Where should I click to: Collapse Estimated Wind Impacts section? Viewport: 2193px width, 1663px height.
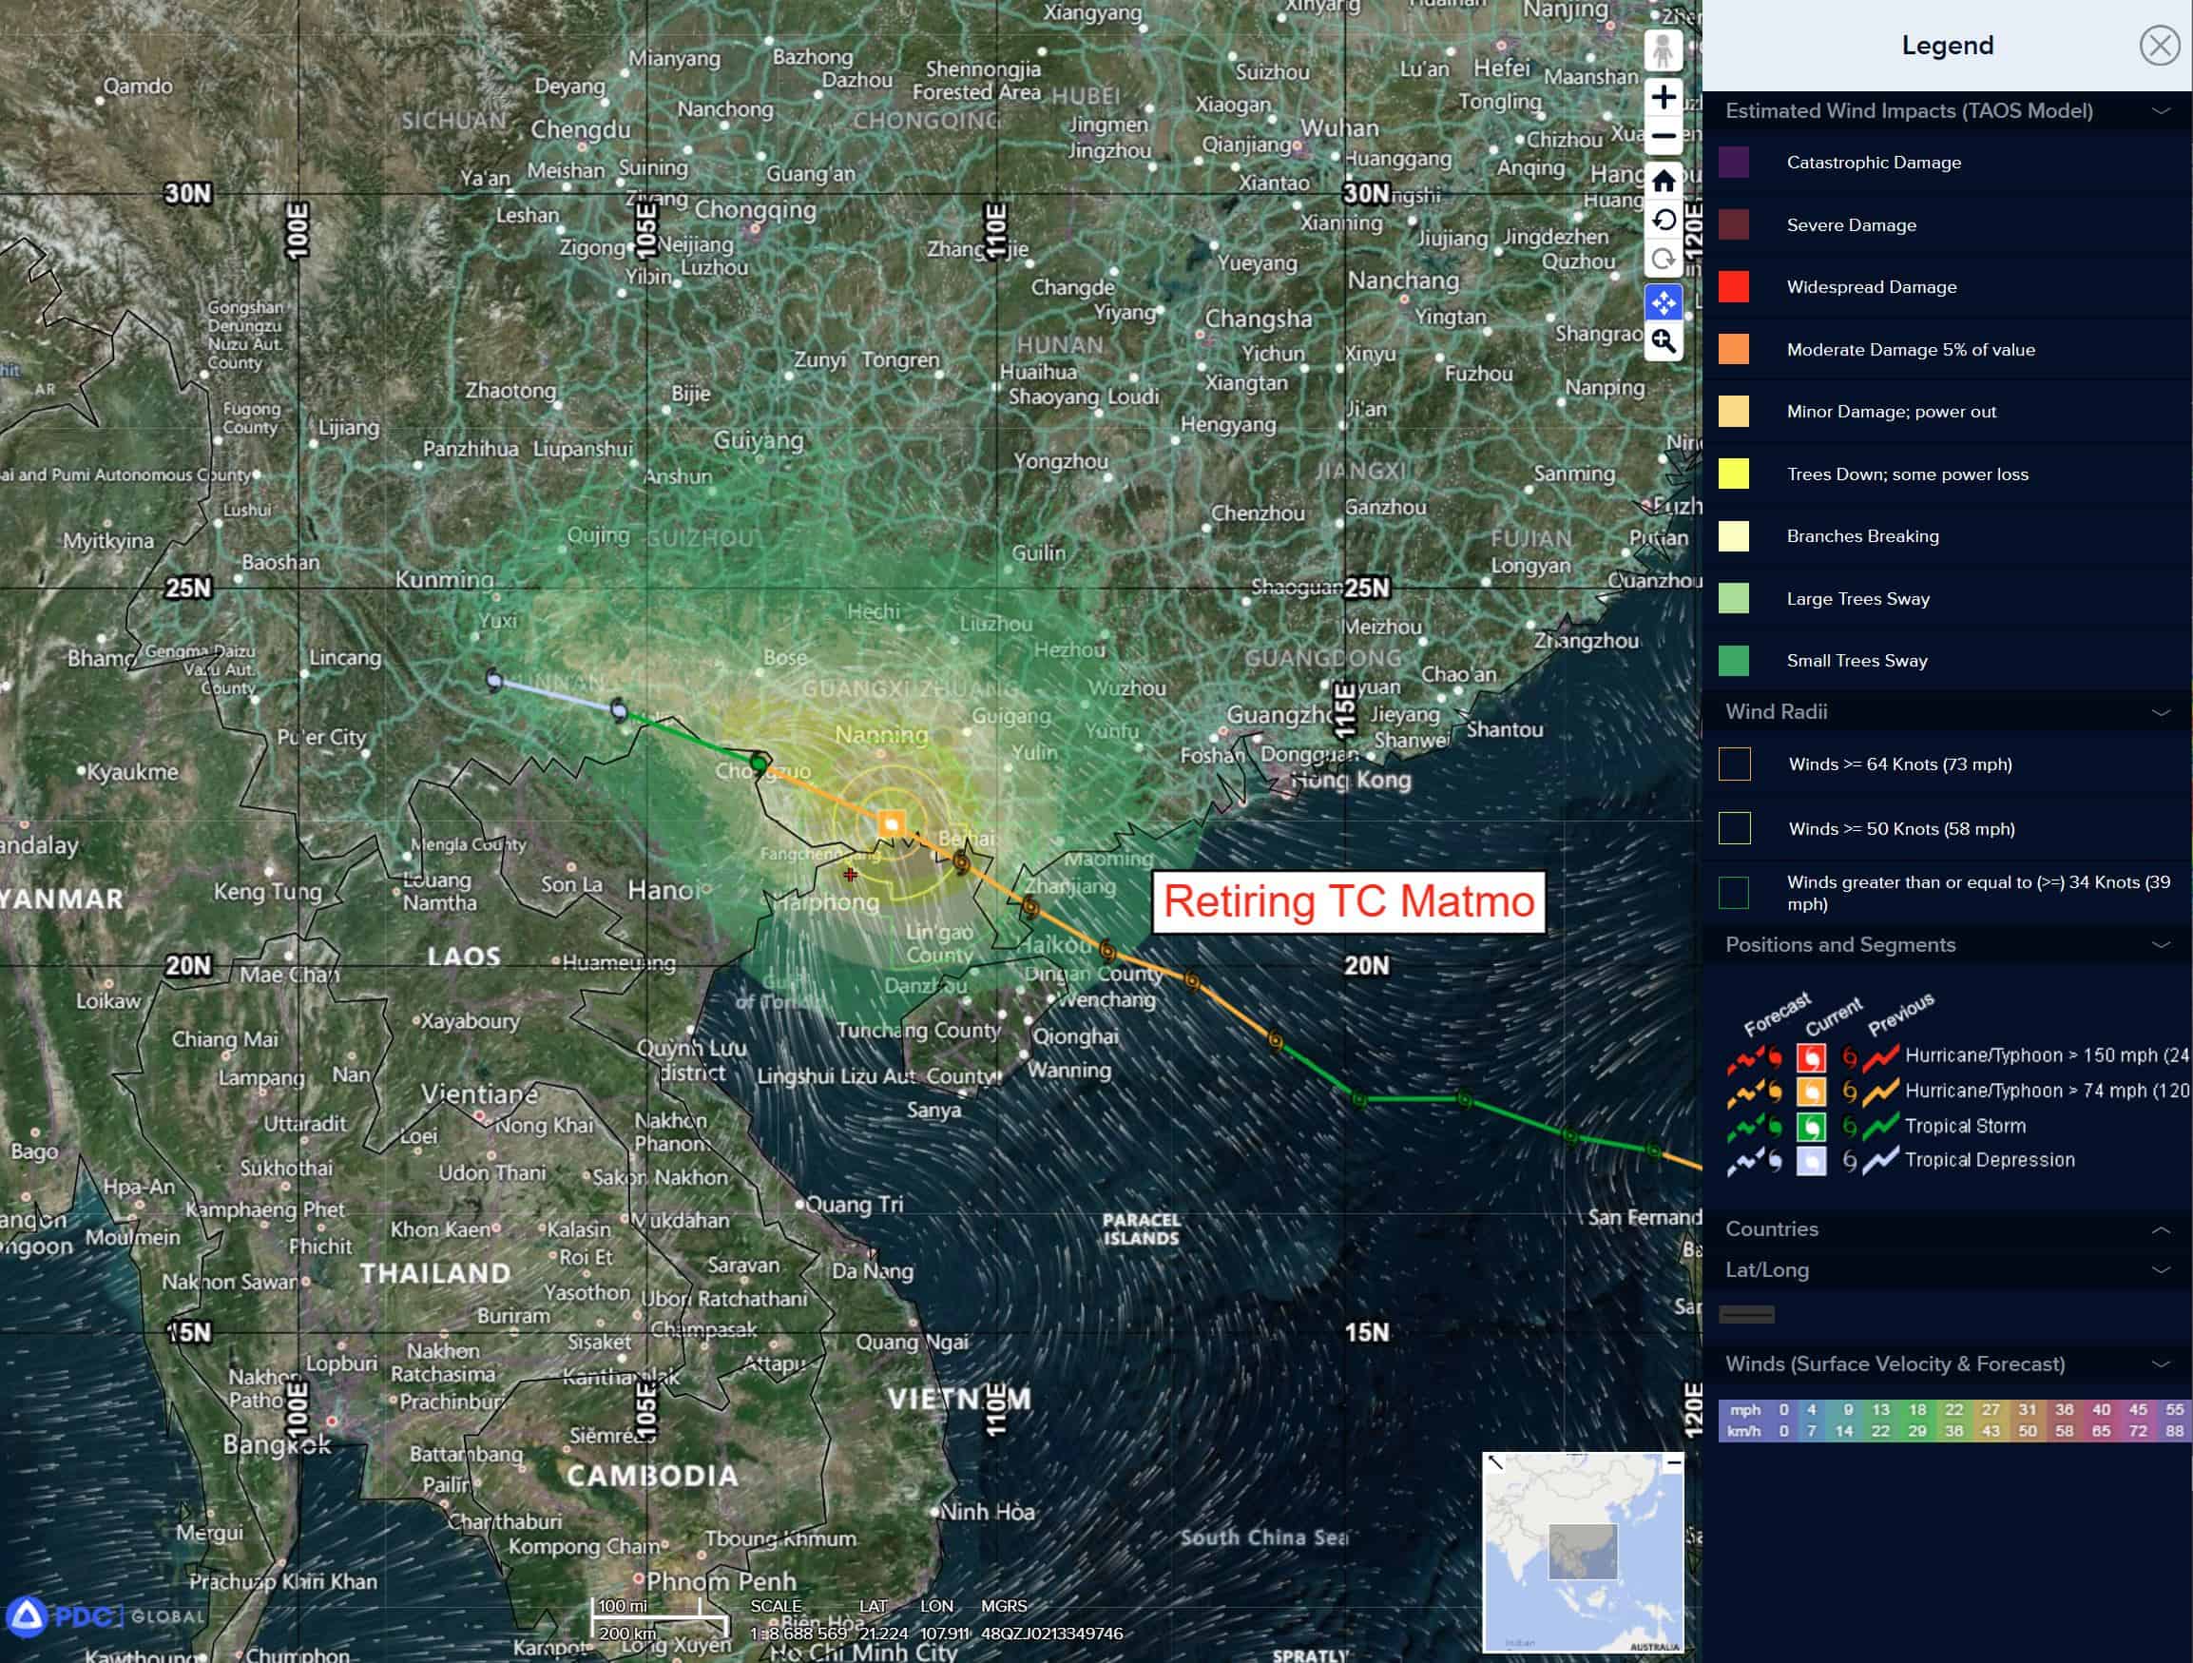pyautogui.click(x=2161, y=111)
